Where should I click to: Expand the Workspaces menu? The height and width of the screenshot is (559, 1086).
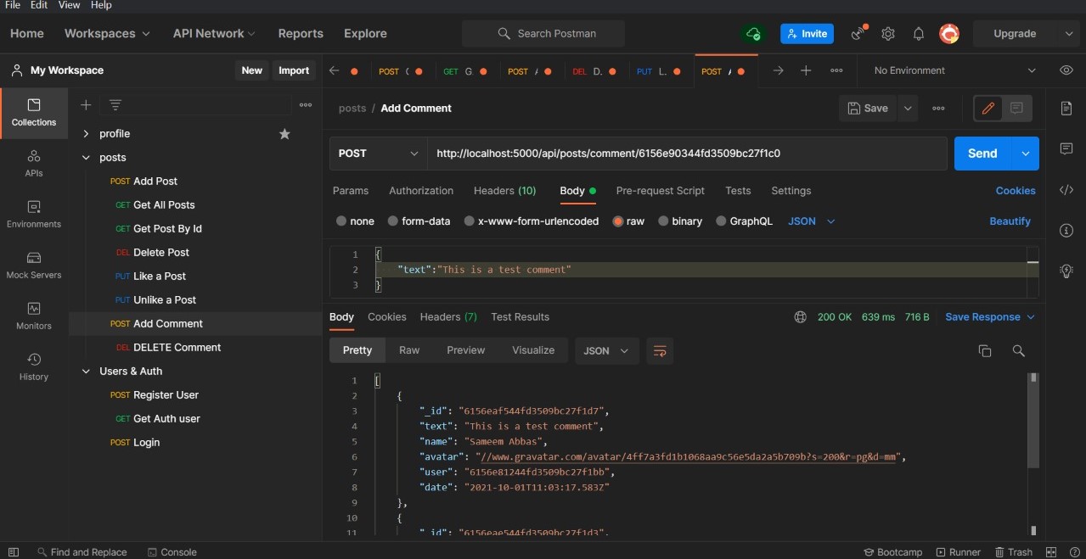(107, 33)
